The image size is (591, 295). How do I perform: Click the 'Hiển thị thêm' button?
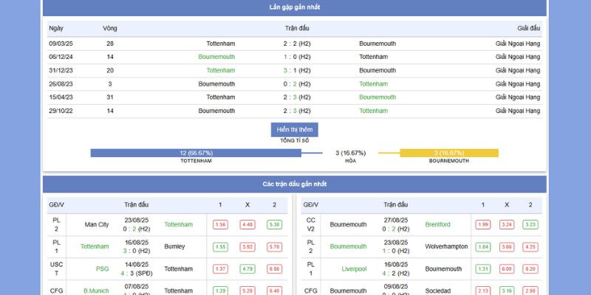point(295,129)
